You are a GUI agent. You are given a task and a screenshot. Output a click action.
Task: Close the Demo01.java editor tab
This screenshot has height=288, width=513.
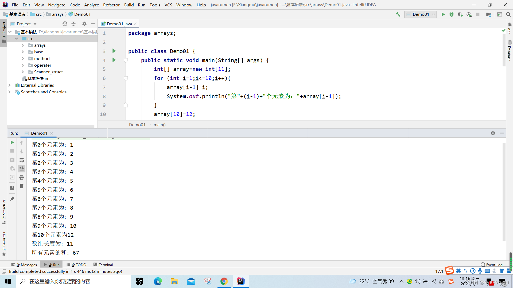click(x=135, y=24)
